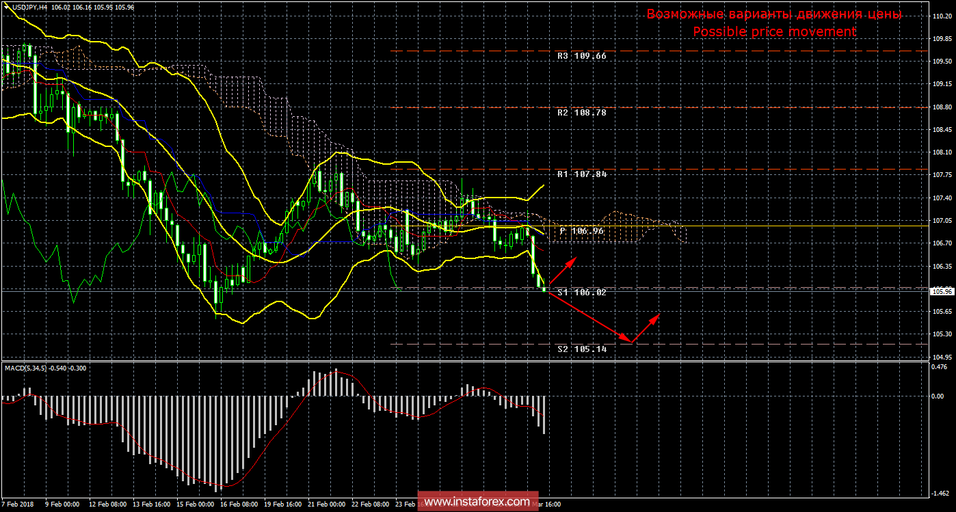This screenshot has width=956, height=512.
Task: Click the 'Possible price movement' text label
Action: 774,31
